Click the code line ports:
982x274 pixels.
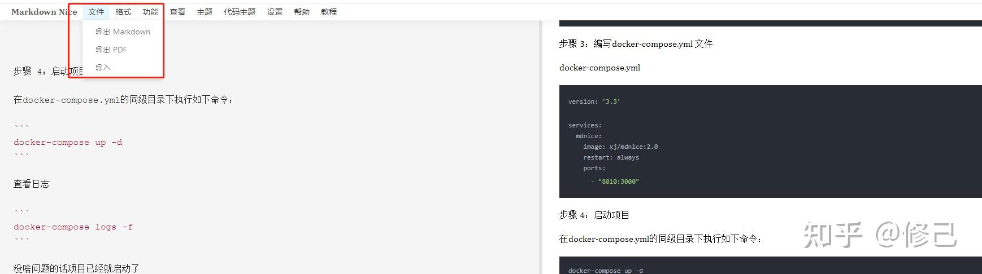(594, 168)
